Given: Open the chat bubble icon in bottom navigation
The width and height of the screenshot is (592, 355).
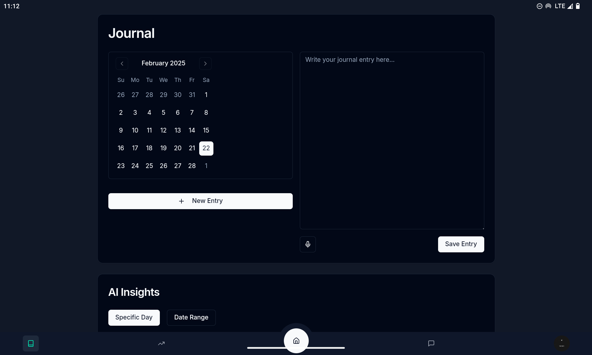Looking at the screenshot, I should click(x=431, y=343).
